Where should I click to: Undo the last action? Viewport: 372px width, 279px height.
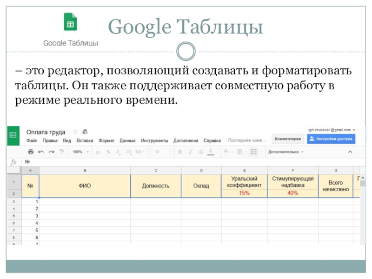point(40,152)
